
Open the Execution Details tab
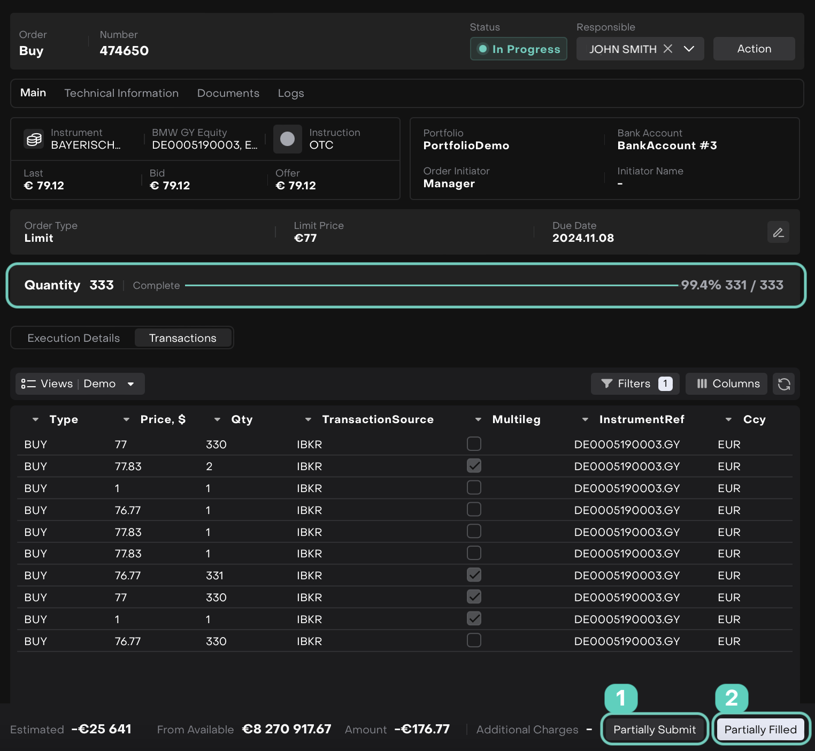(74, 338)
